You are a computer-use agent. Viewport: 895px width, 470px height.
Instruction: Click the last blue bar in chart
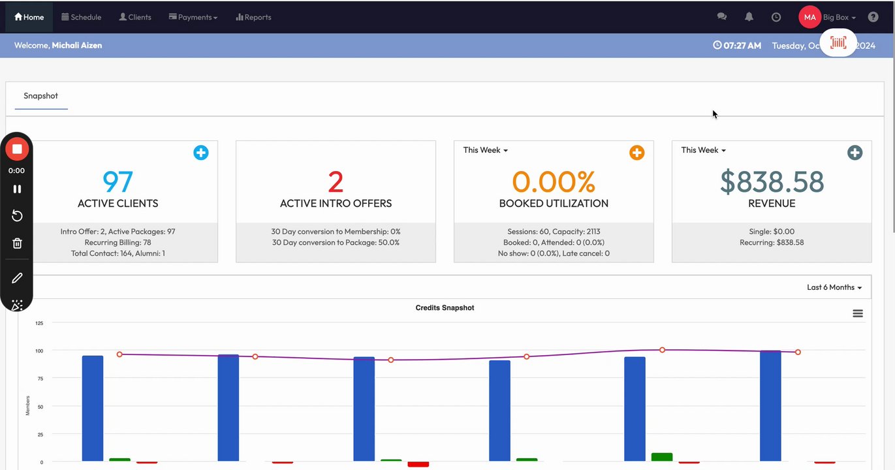click(x=770, y=406)
